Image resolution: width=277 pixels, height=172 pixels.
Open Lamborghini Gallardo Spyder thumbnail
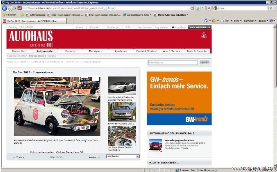(x=122, y=85)
